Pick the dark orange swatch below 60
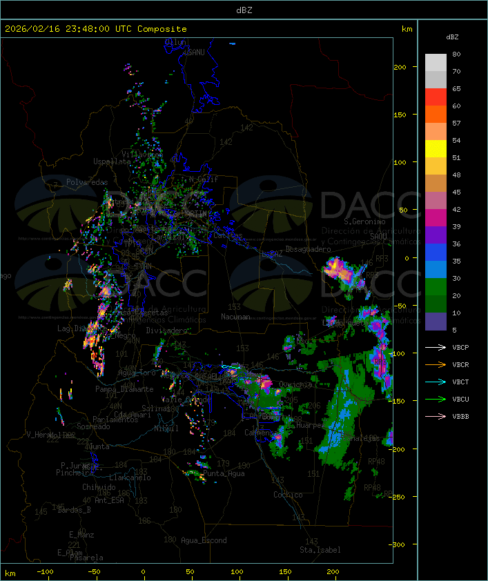Screen dimensions: 488x581 pos(436,114)
